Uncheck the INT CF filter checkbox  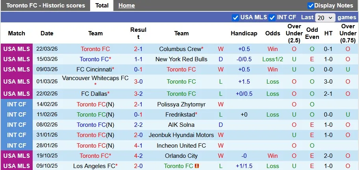[272, 17]
